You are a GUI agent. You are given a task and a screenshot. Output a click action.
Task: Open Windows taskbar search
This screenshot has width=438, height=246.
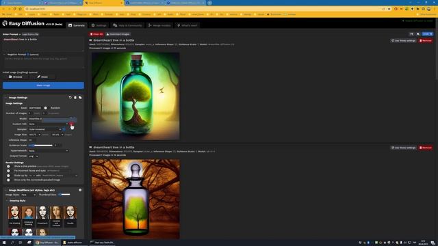[12, 243]
